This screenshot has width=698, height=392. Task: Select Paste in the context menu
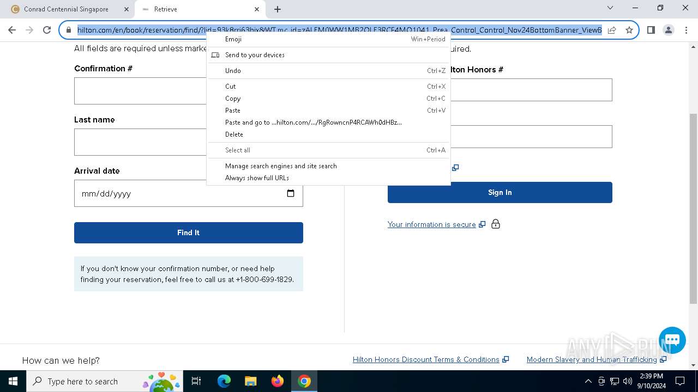328,111
